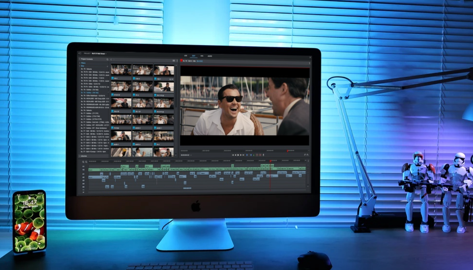Screen dimensions: 473x270
Task: Zoom out of the timeline
Action: 86,161
